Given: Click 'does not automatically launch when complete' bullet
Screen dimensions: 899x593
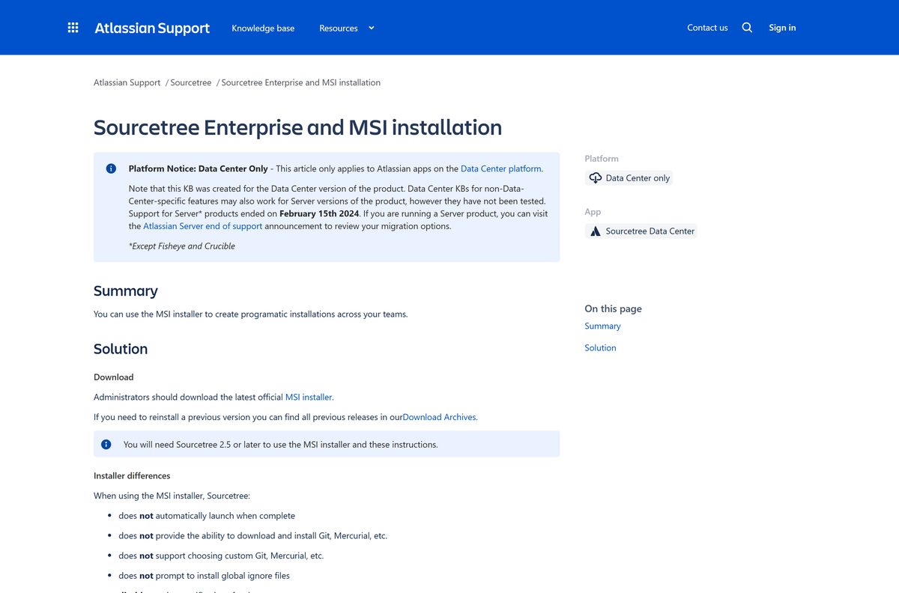Looking at the screenshot, I should click(x=207, y=516).
